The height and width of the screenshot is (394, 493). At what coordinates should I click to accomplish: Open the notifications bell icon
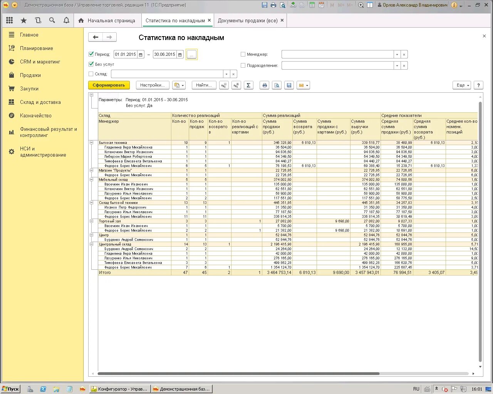(66, 20)
